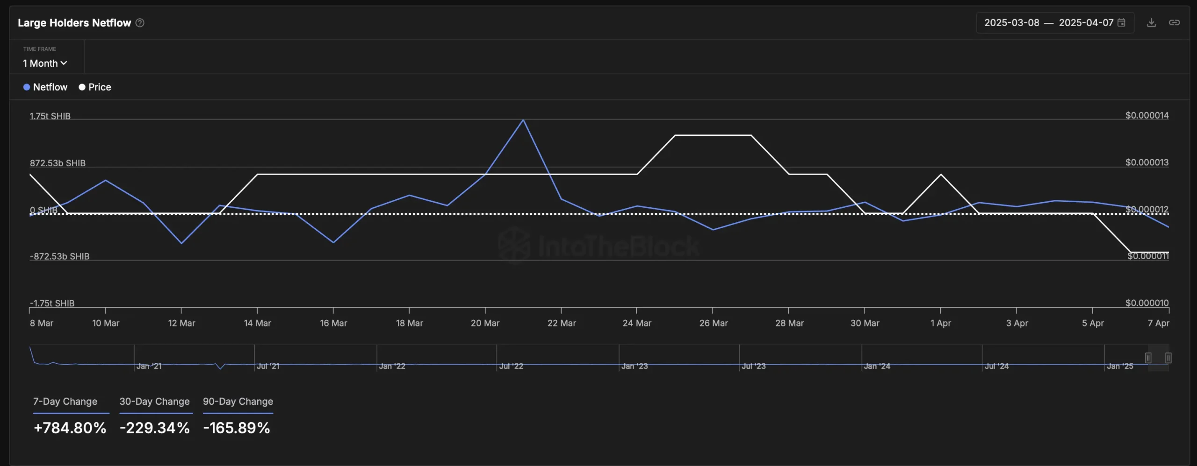Download the chart data
1197x466 pixels.
(x=1151, y=23)
